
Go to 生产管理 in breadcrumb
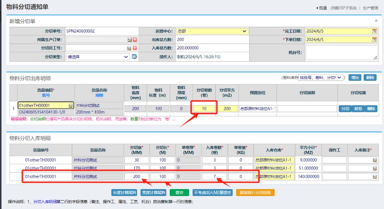[x=370, y=8]
